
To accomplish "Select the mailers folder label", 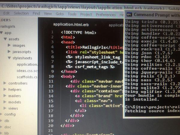I will tap(15, 96).
